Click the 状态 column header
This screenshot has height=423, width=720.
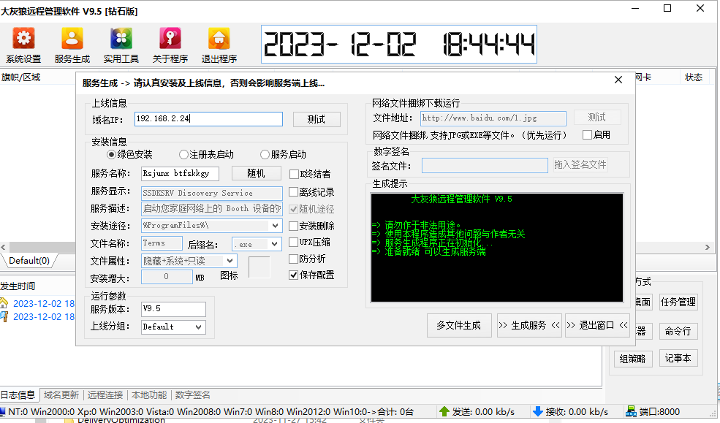[694, 77]
